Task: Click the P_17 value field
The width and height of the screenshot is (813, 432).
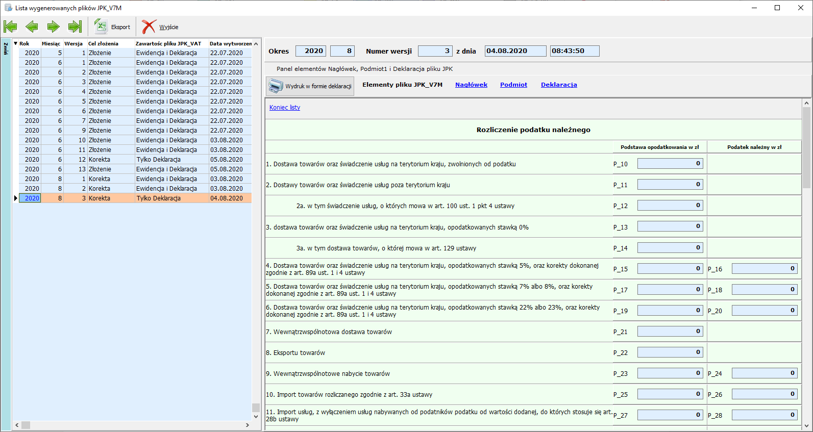Action: [x=670, y=290]
